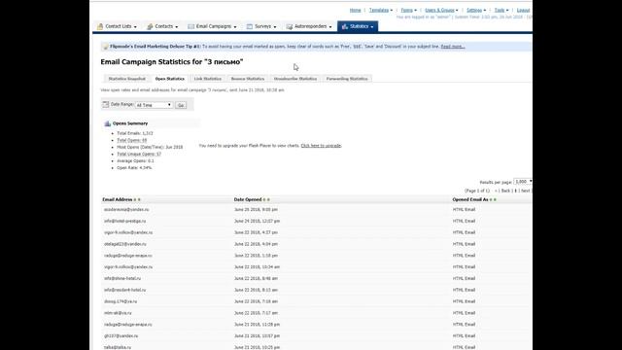Expand the Templates top menu

pyautogui.click(x=380, y=10)
